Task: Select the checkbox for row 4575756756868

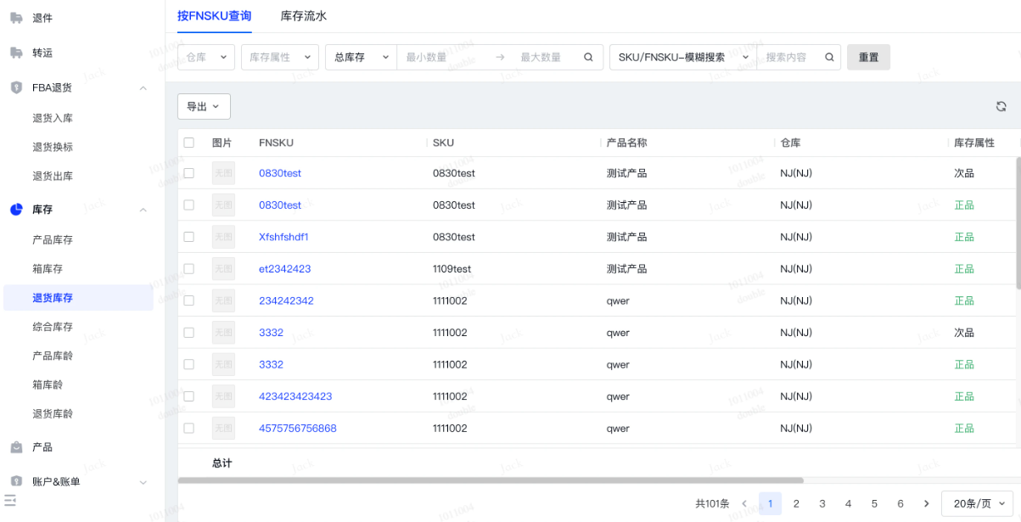Action: (189, 429)
